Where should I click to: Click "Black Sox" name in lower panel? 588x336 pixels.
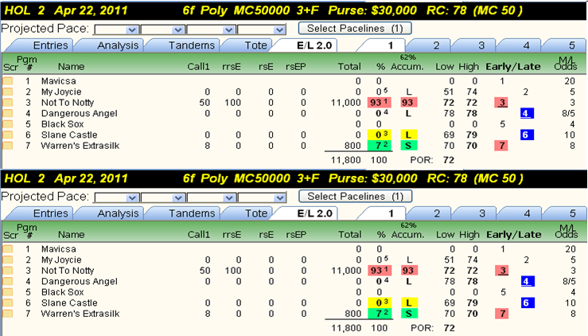pos(63,292)
